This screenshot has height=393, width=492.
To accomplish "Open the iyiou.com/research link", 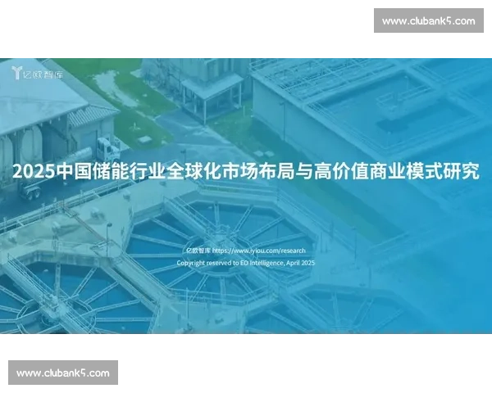I will tap(258, 251).
